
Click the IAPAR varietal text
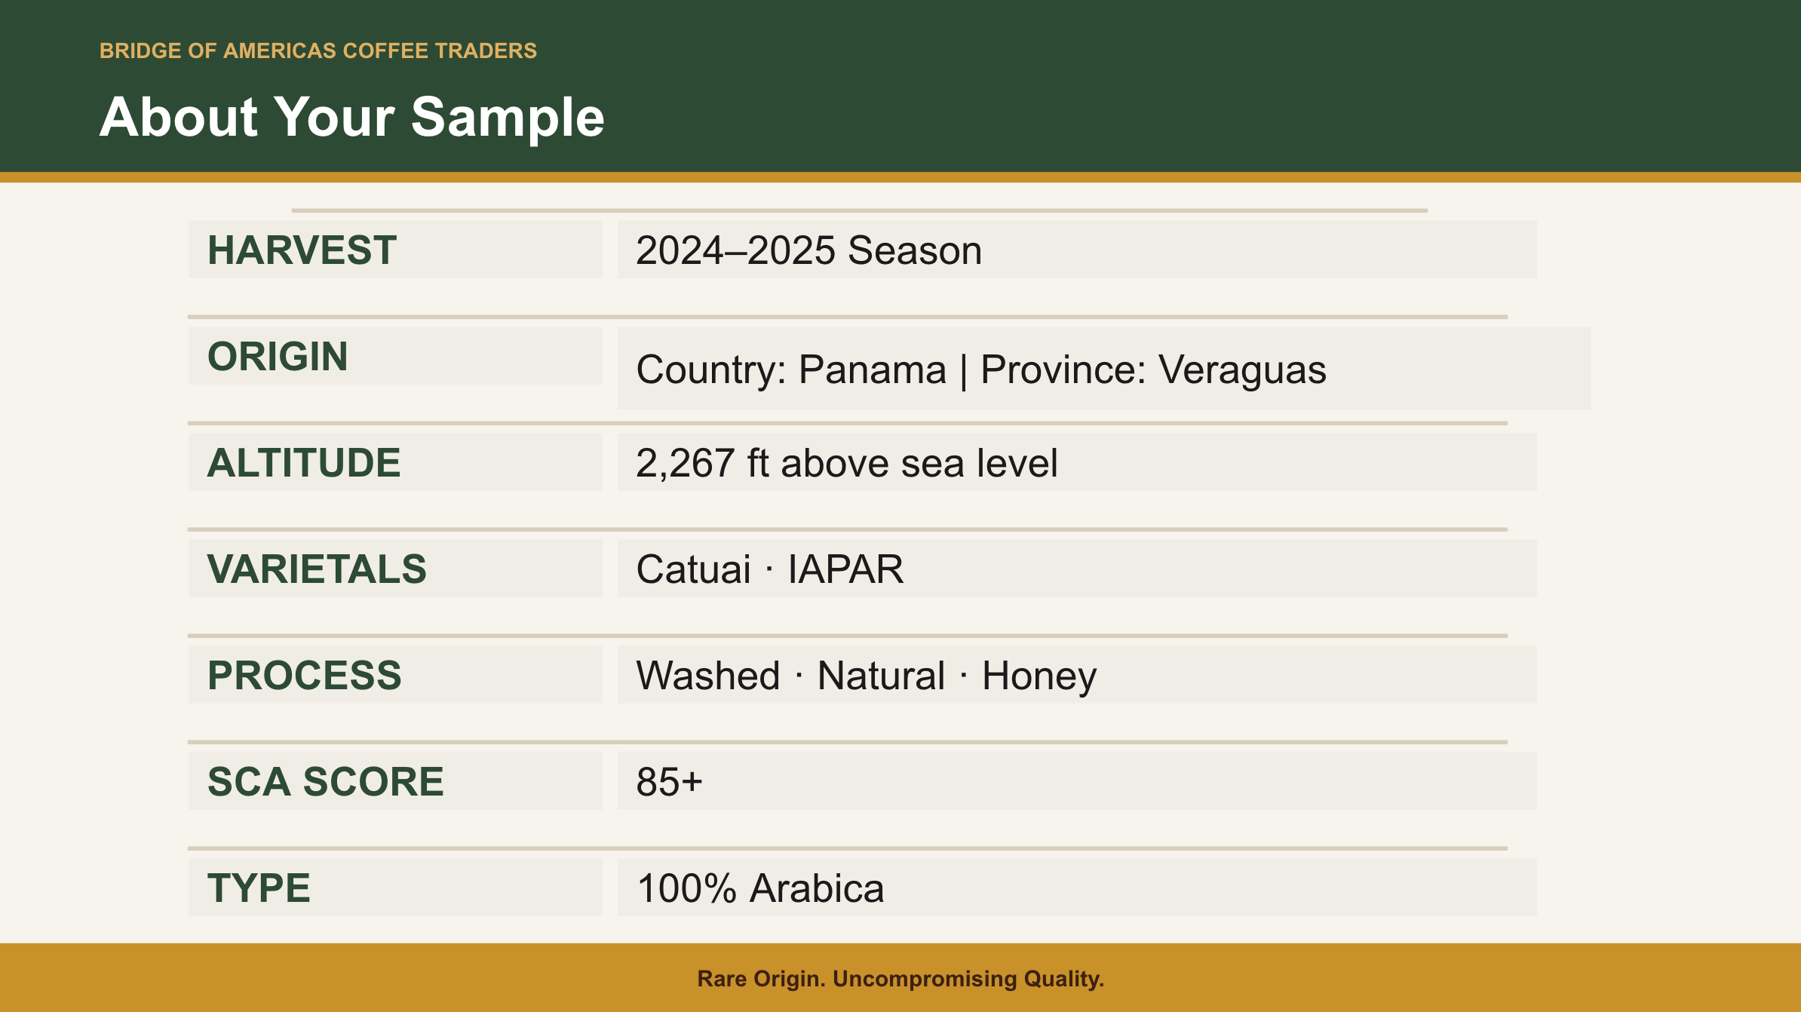(845, 569)
